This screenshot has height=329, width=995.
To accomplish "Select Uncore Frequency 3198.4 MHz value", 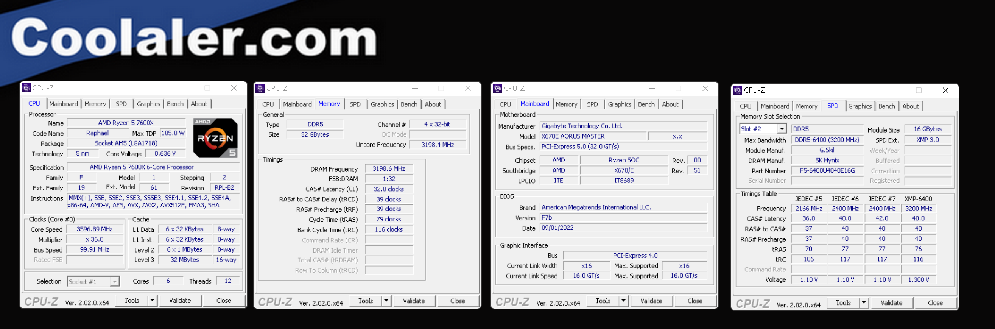I will (437, 145).
